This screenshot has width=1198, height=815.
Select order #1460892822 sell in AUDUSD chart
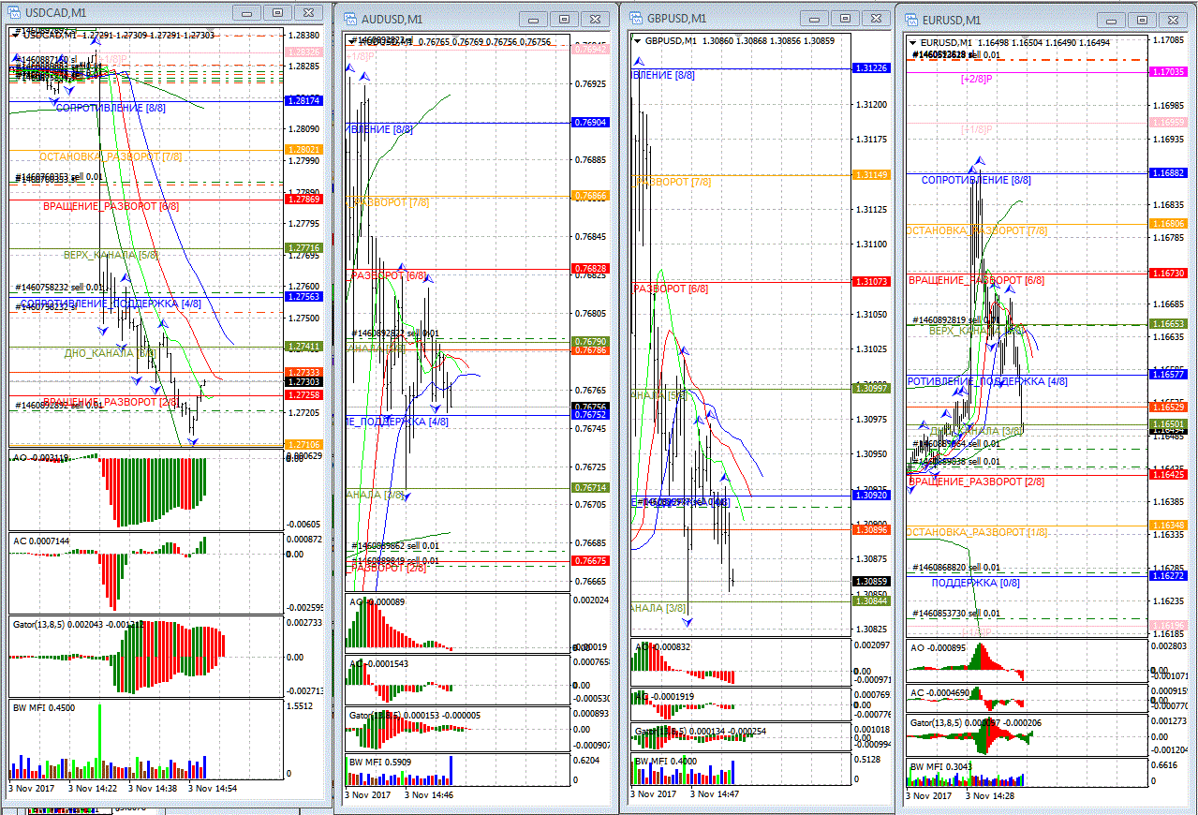pyautogui.click(x=395, y=333)
